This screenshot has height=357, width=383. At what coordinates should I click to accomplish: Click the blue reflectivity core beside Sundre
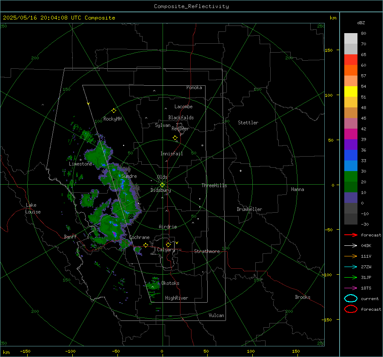click(x=122, y=183)
